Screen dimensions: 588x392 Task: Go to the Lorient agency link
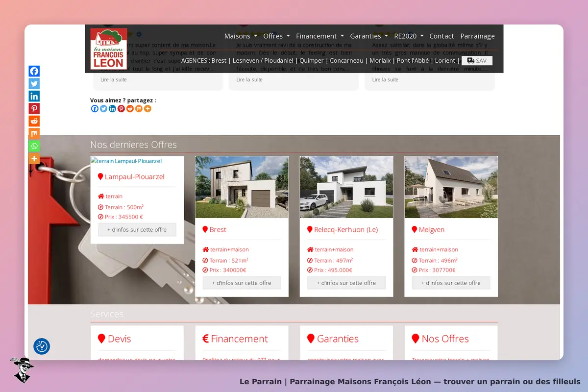coord(445,61)
